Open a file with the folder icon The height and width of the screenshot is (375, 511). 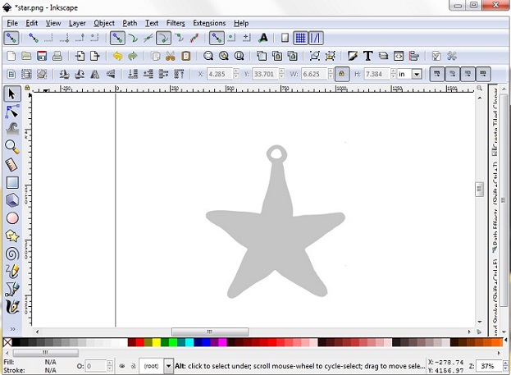click(x=26, y=56)
